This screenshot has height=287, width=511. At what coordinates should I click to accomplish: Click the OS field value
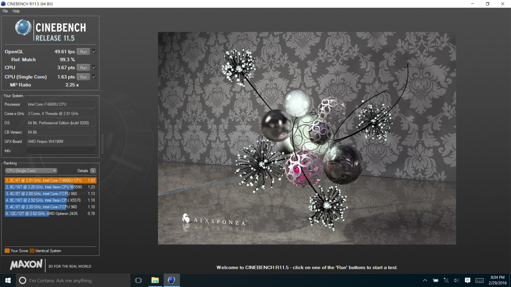61,123
